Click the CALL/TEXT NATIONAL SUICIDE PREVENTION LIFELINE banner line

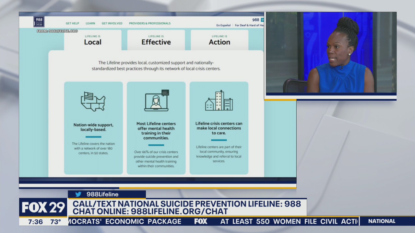click(187, 204)
